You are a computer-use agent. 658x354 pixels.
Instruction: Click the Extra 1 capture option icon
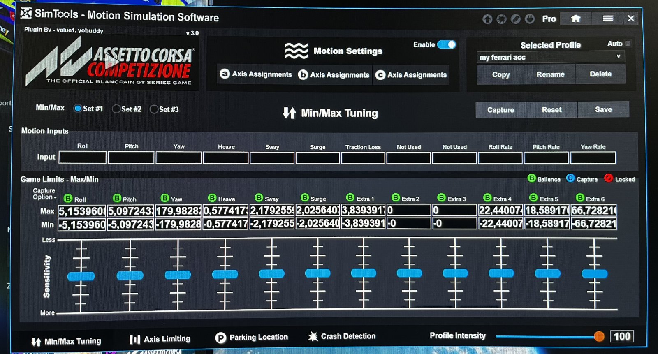point(350,198)
